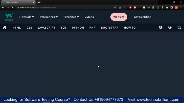Select JAVASCRIPT in the topnav
The height and width of the screenshot is (103, 184).
tap(47, 27)
